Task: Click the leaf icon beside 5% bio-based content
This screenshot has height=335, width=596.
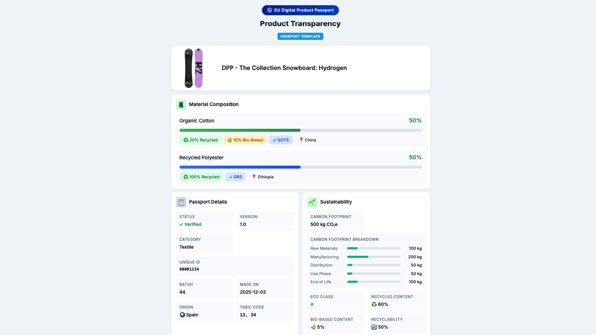Action: tap(313, 327)
